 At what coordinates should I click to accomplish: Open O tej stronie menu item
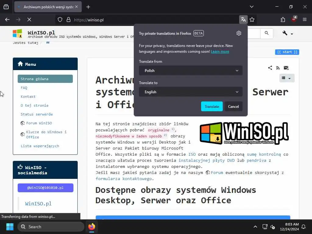point(34,105)
